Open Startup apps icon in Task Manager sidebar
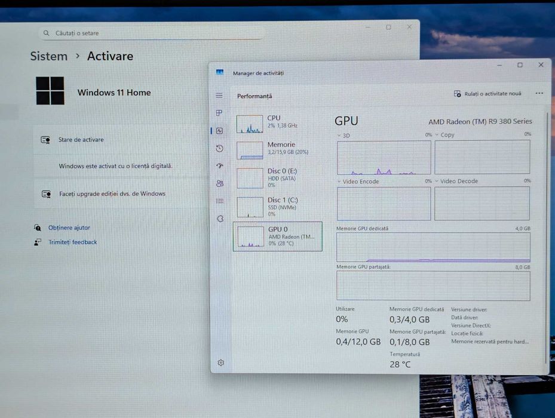Screen dimensions: 555x418 [x=220, y=165]
